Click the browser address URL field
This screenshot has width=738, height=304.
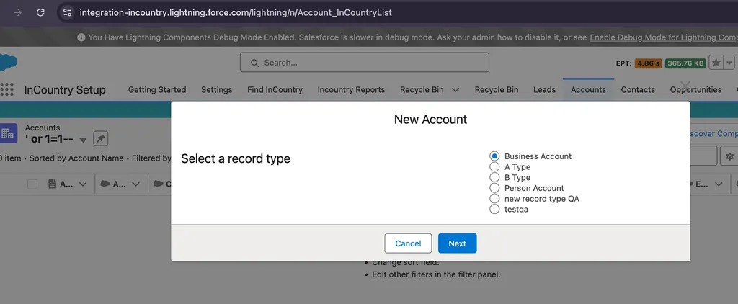tap(236, 12)
